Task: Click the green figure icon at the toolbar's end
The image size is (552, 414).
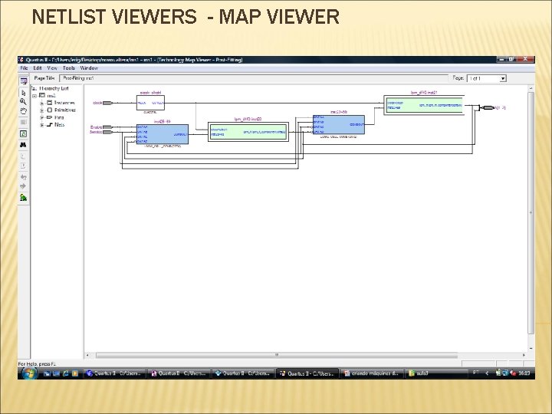Action: click(x=24, y=198)
